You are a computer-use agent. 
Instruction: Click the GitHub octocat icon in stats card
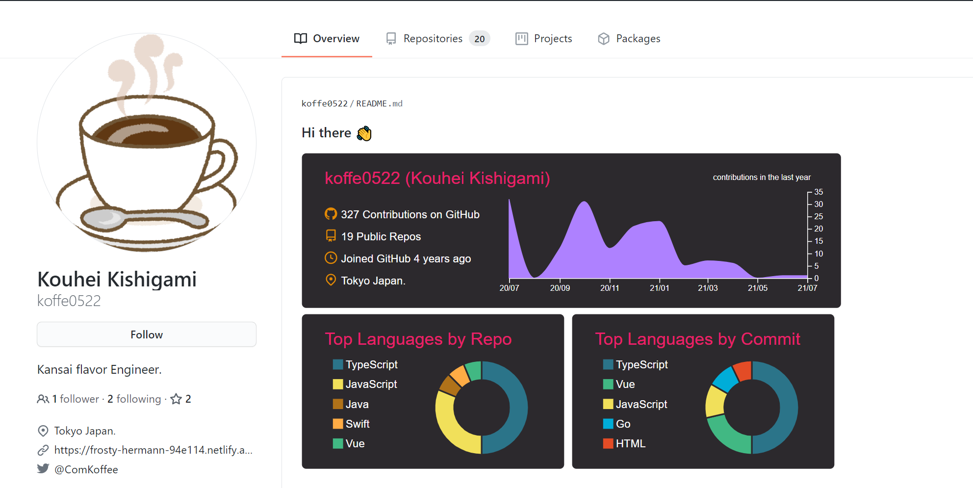pos(331,214)
